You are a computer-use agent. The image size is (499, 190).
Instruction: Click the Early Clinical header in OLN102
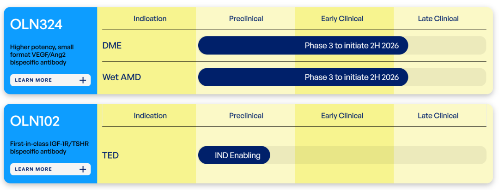coord(342,116)
